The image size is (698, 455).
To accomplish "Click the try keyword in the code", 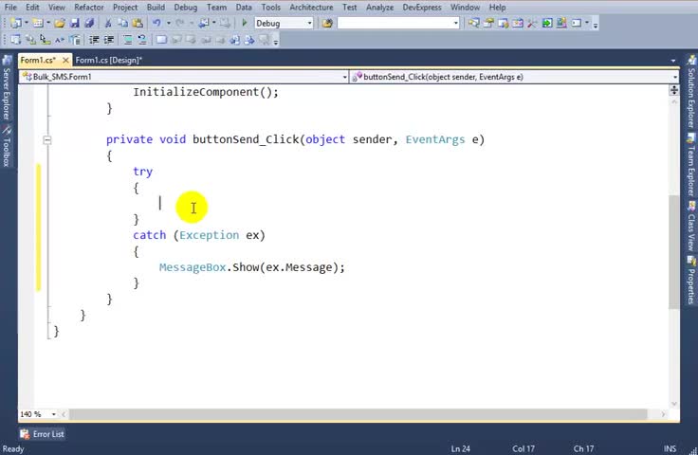I will point(142,172).
